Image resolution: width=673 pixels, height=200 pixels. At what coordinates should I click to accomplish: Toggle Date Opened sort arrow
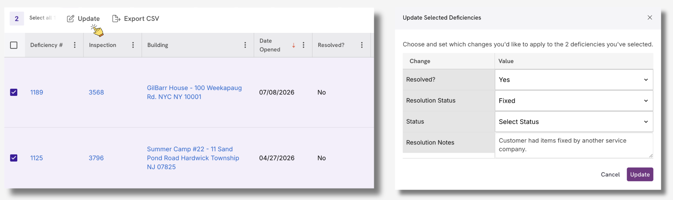click(x=293, y=45)
